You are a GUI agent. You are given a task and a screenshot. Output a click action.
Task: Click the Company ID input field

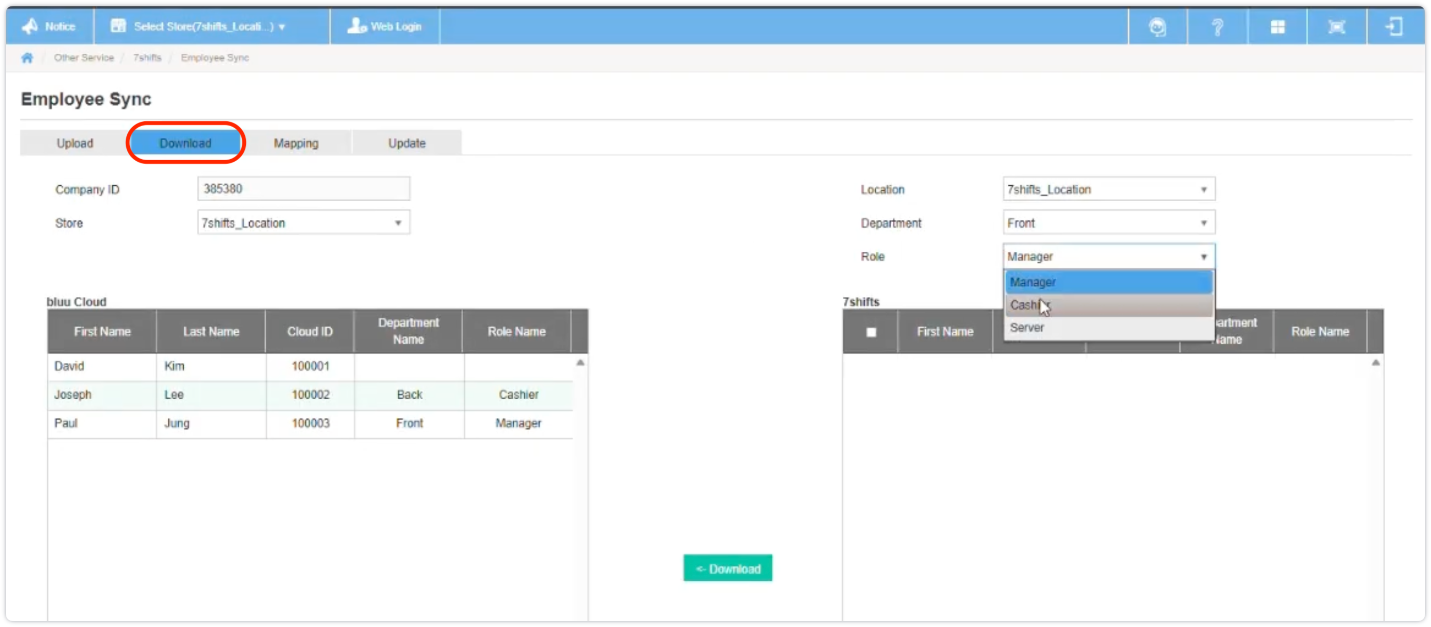[x=303, y=189]
